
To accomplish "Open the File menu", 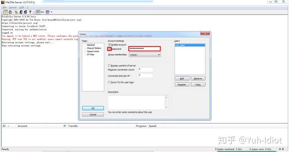I will 4,7.
